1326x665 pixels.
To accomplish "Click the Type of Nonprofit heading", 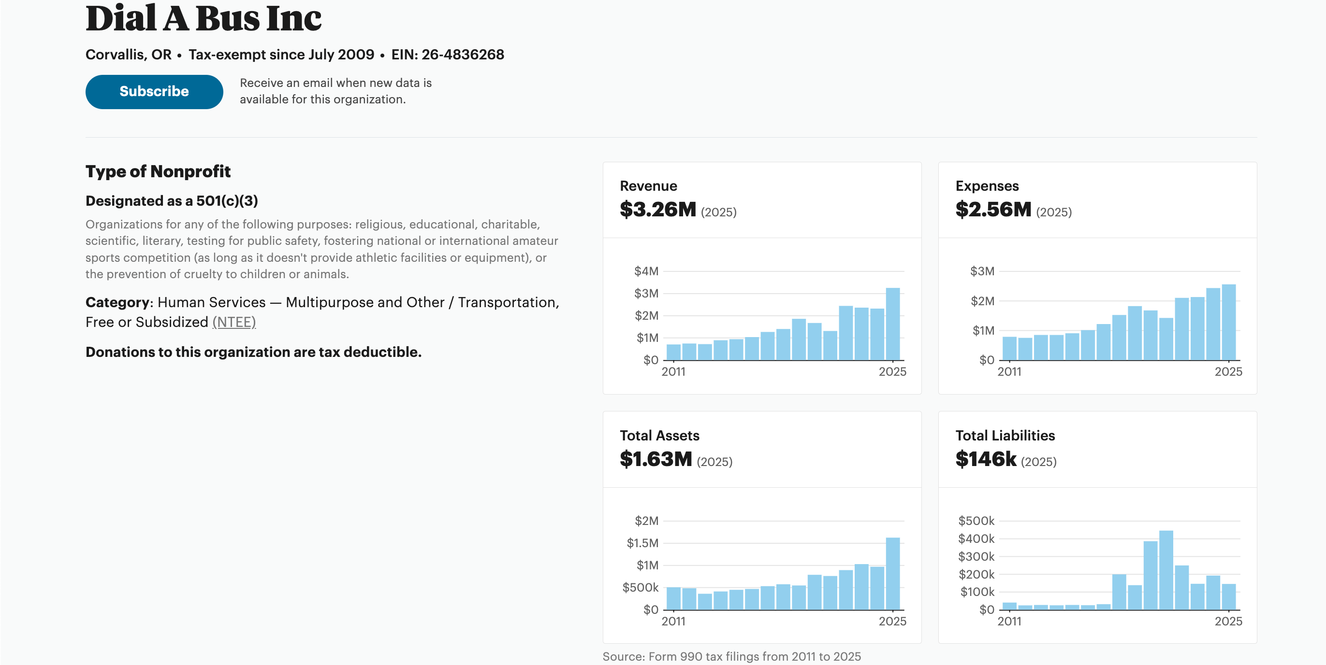I will [158, 171].
